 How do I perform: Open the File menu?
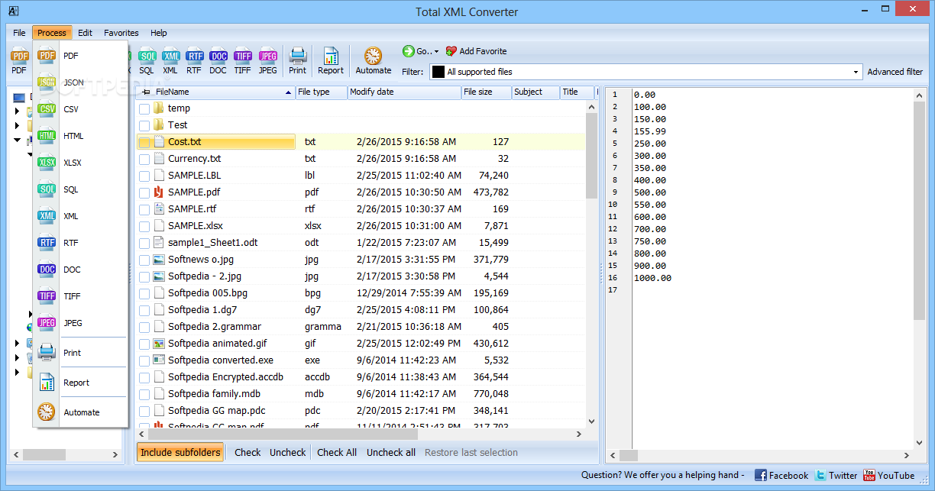19,33
